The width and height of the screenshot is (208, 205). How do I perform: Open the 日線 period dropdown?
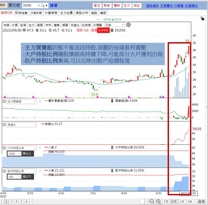(114, 25)
